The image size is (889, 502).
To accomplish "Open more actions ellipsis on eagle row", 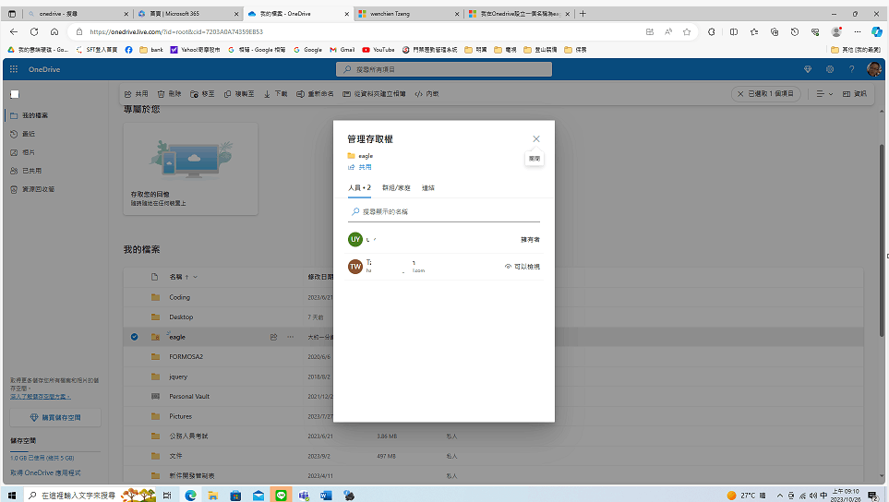I will 290,337.
